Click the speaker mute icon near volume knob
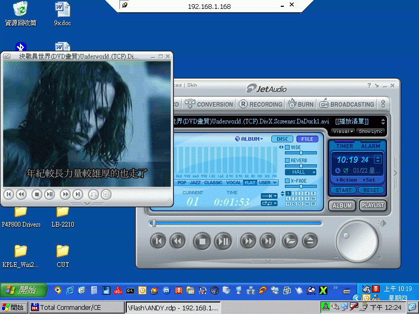 (x=382, y=223)
